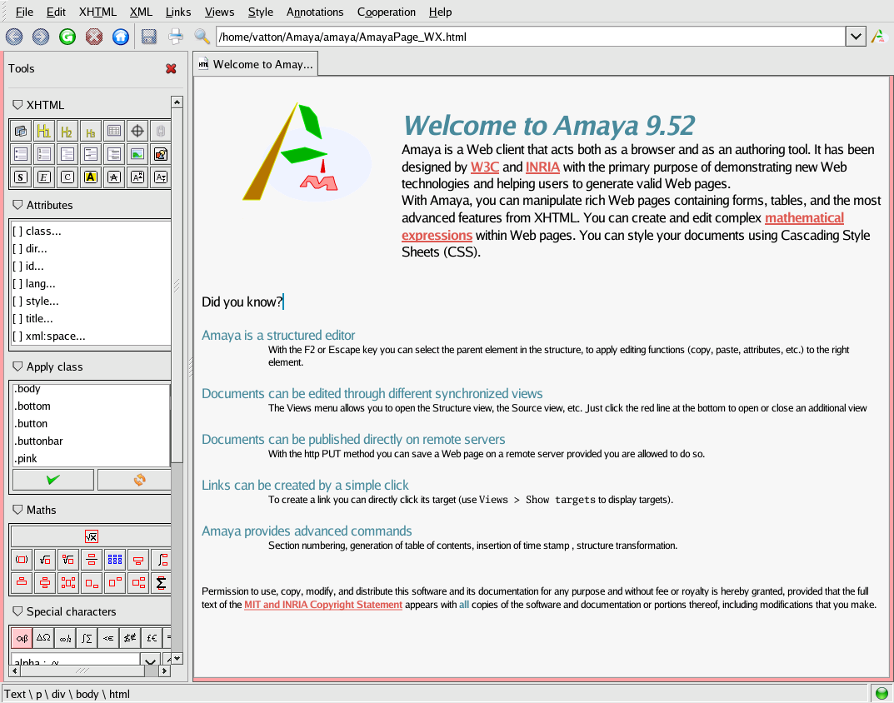Screen dimensions: 894x703
Task: Toggle the xml:space... attribute checkbox
Action: pyautogui.click(x=17, y=337)
